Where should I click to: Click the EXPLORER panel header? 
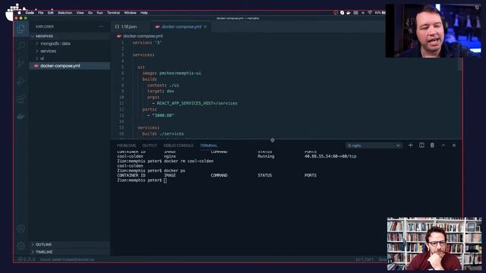click(45, 27)
